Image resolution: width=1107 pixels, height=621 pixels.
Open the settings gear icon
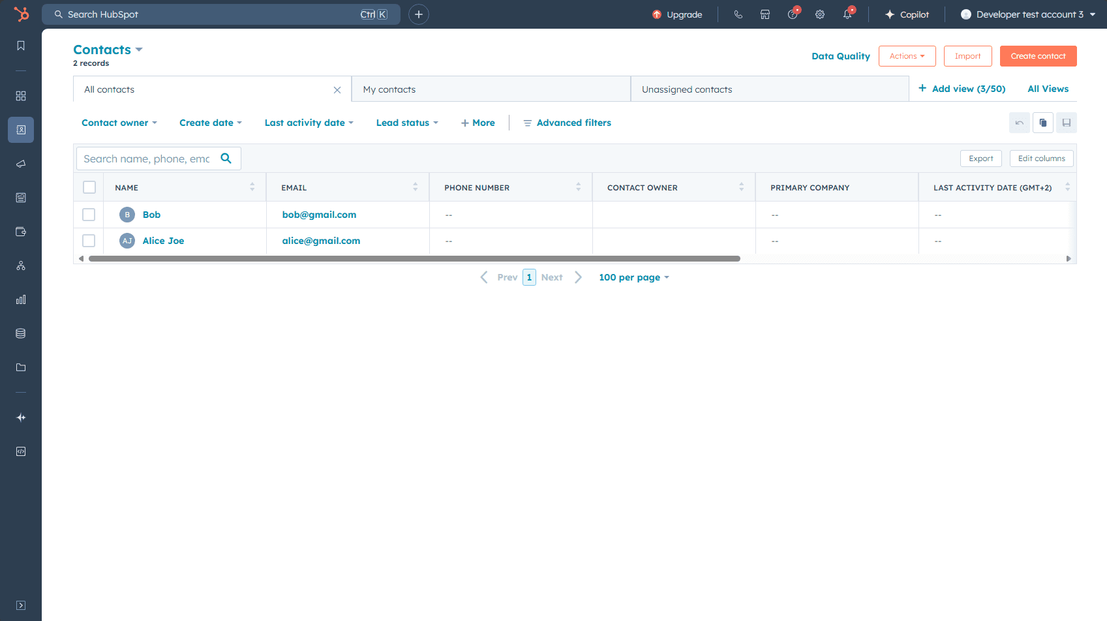[x=820, y=14]
